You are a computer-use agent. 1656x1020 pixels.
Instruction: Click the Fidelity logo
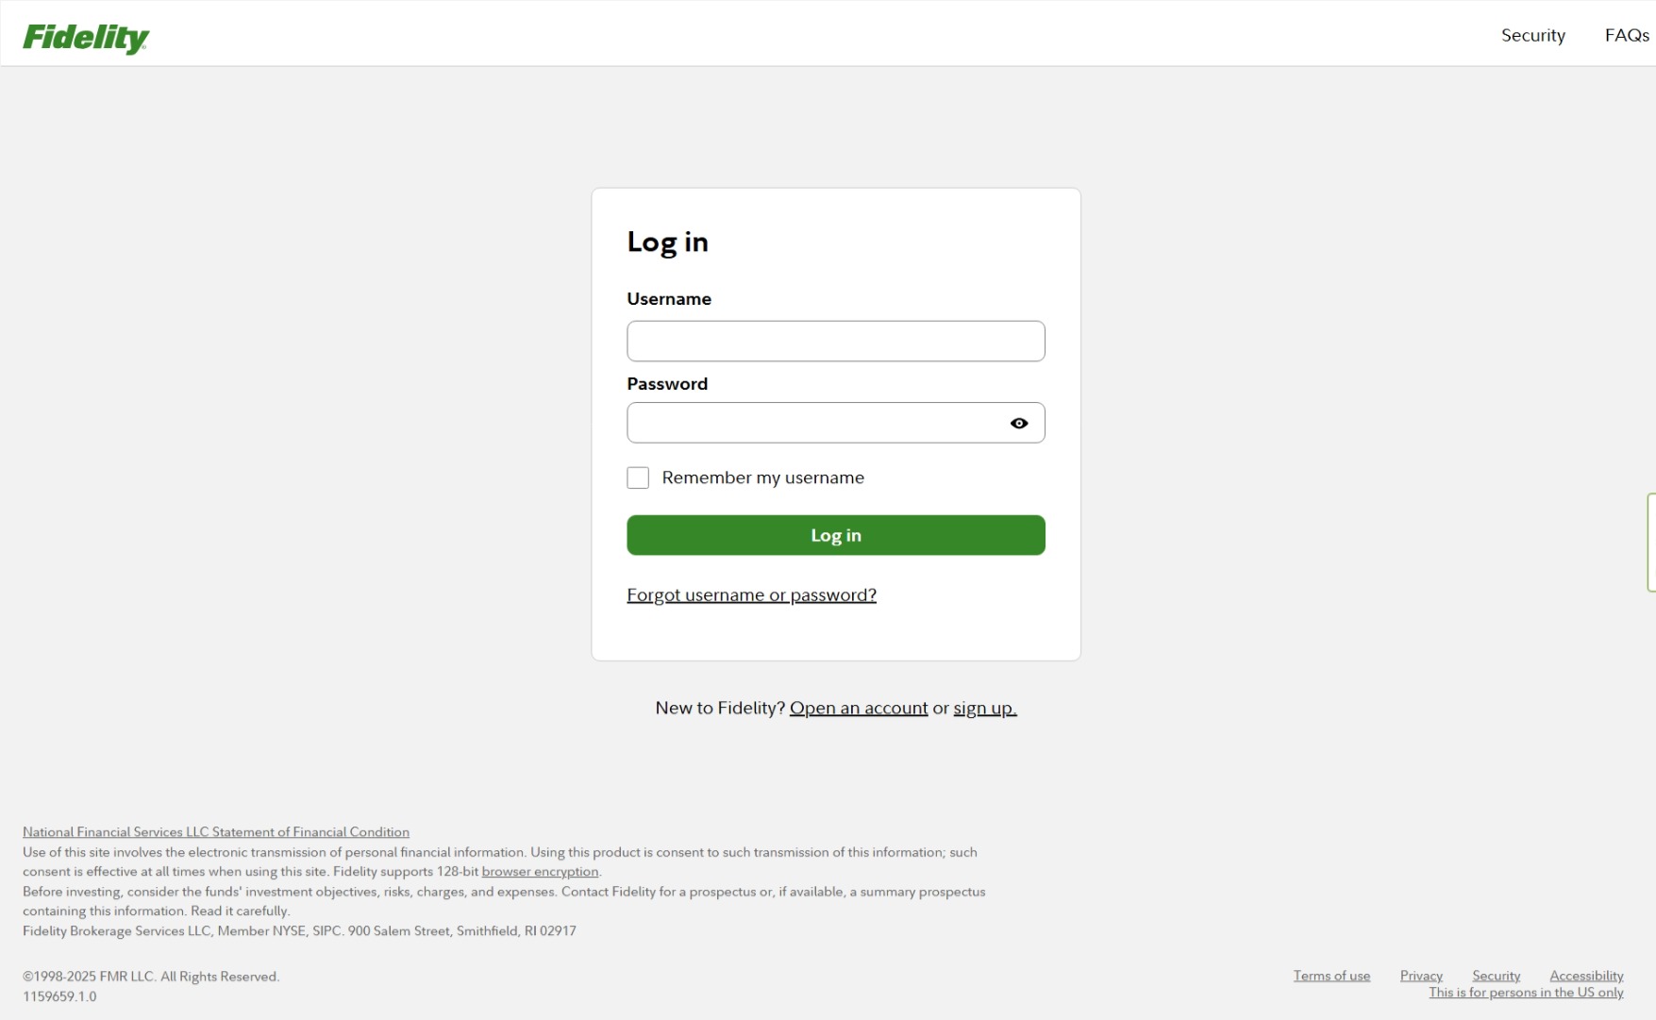86,38
